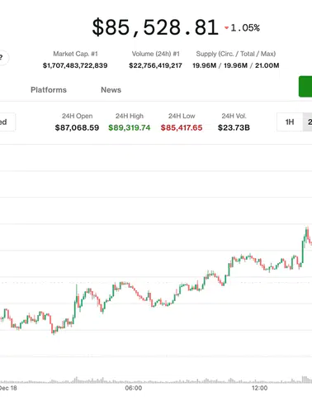Click the 24H High label
This screenshot has width=312, height=397.
click(130, 116)
